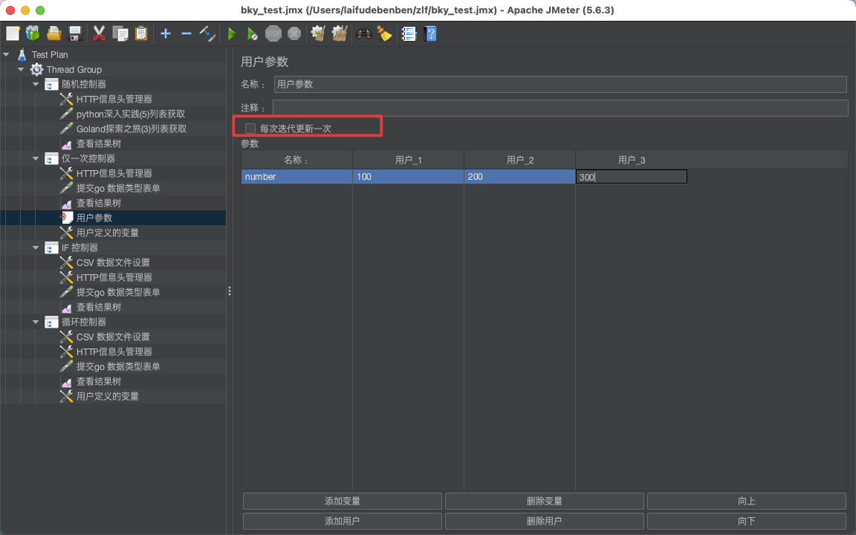Click the 向上 button
Screen dimensions: 856x535
pos(746,501)
